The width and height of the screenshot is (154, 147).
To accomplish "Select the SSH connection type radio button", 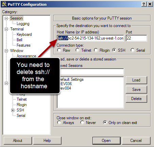I will [114, 50].
